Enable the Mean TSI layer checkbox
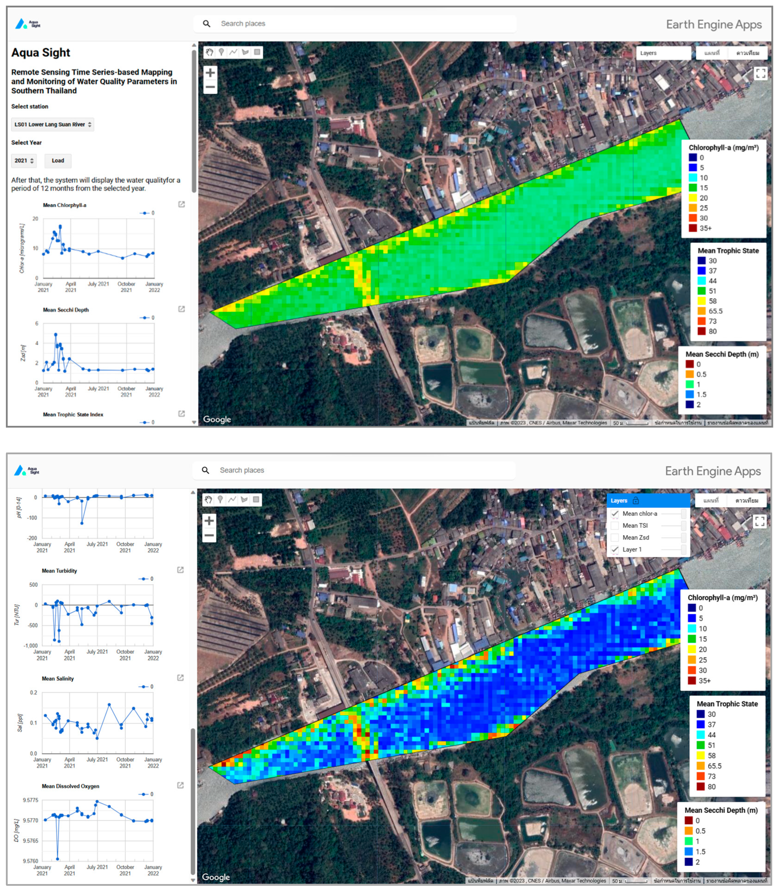 tap(615, 526)
